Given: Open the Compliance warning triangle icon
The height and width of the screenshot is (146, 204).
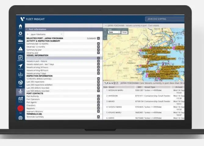Looking at the screenshot, I should point(20,49).
